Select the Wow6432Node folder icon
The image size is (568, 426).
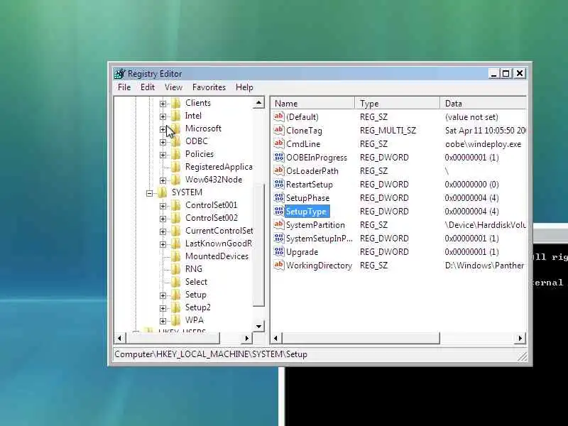[x=176, y=180]
